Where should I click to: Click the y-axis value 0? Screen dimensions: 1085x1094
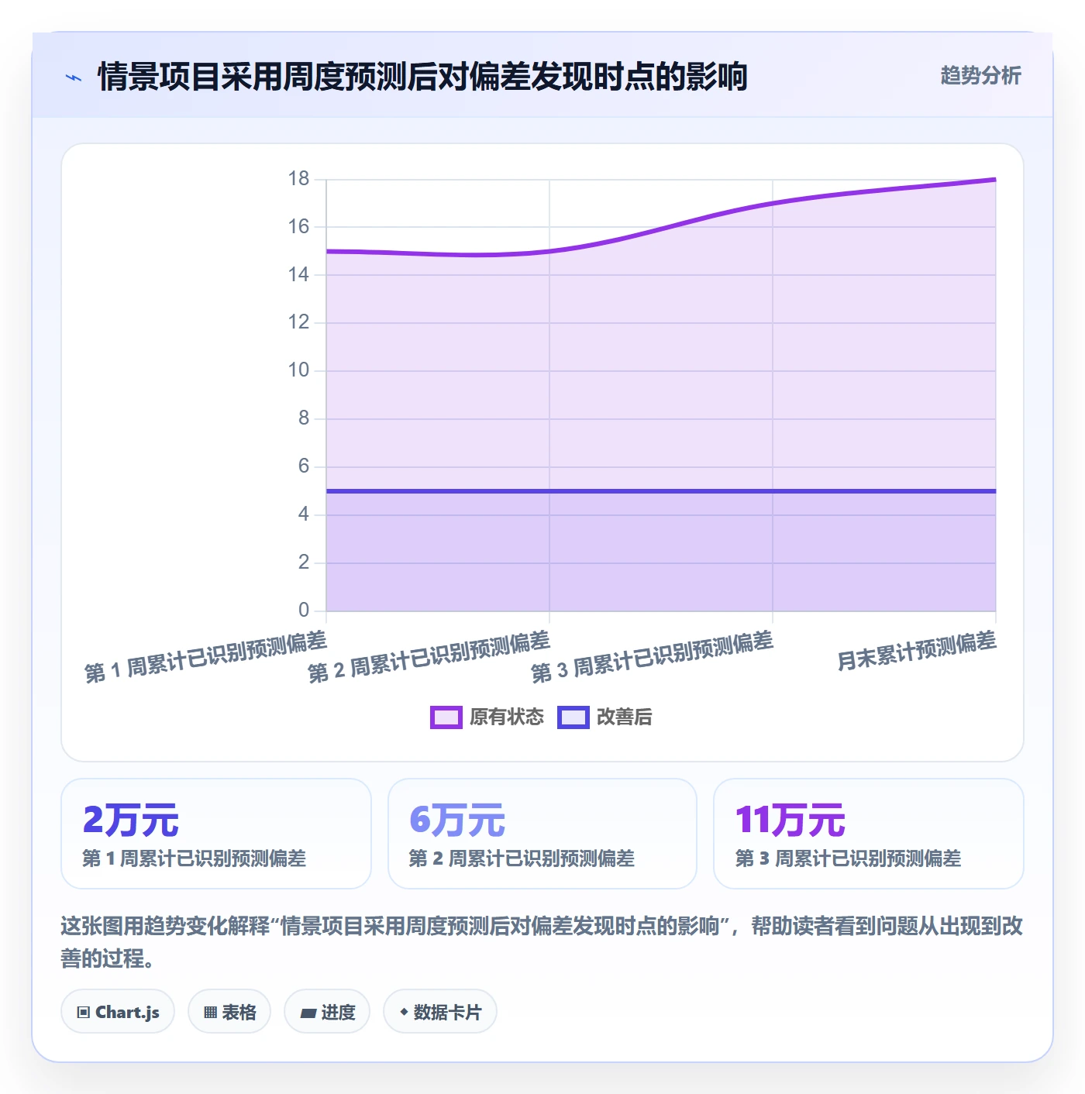tap(304, 611)
